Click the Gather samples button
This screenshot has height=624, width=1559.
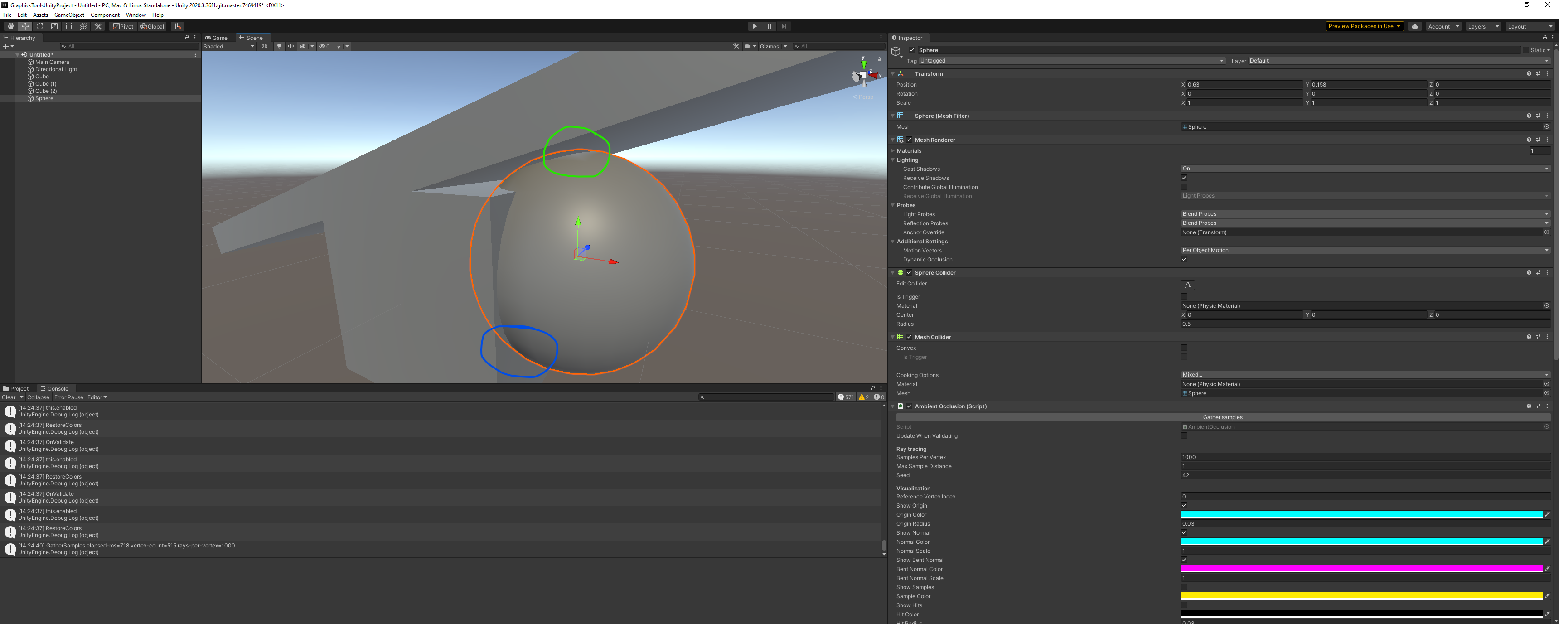point(1223,418)
